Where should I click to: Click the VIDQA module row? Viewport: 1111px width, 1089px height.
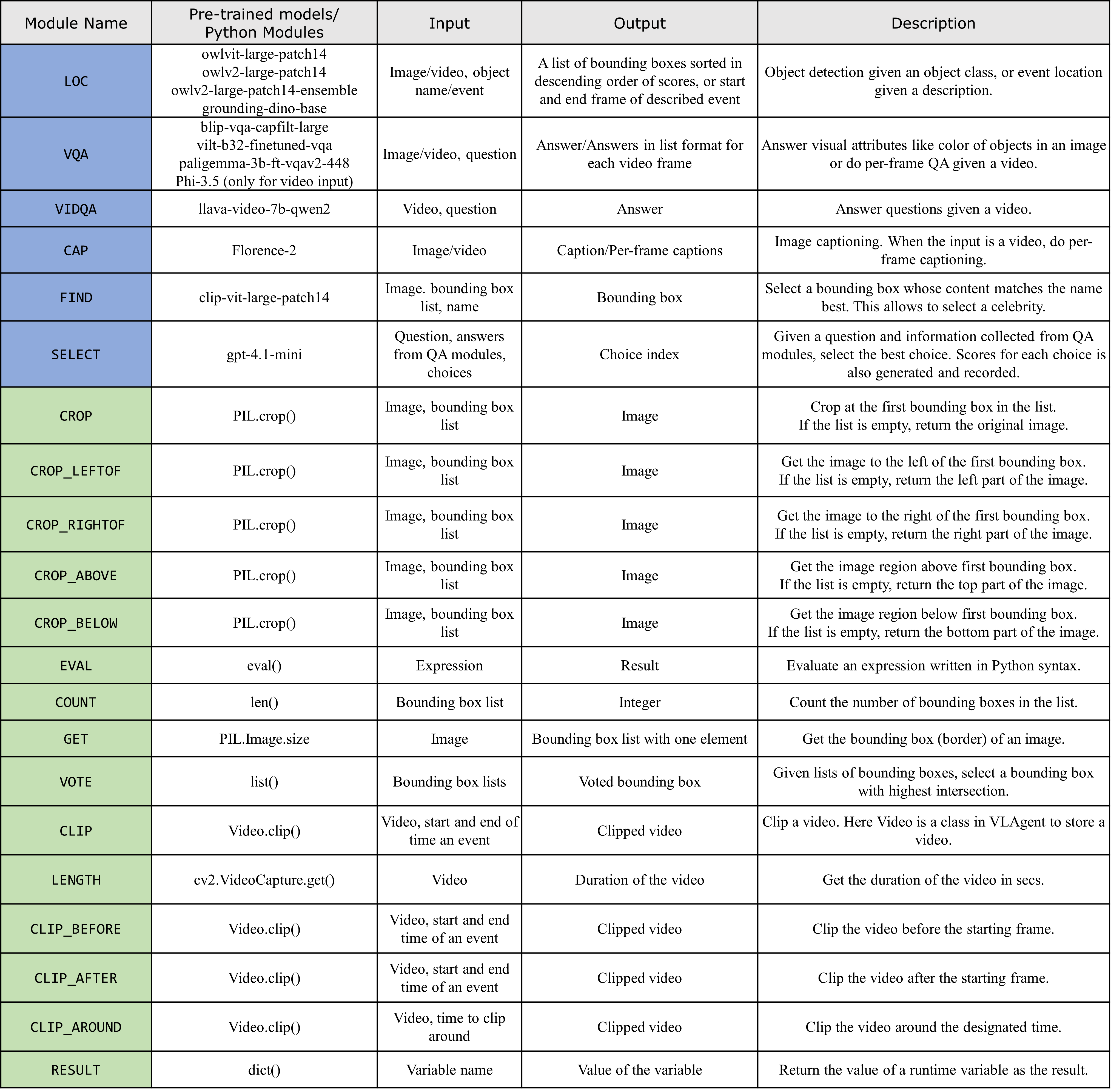coord(76,209)
